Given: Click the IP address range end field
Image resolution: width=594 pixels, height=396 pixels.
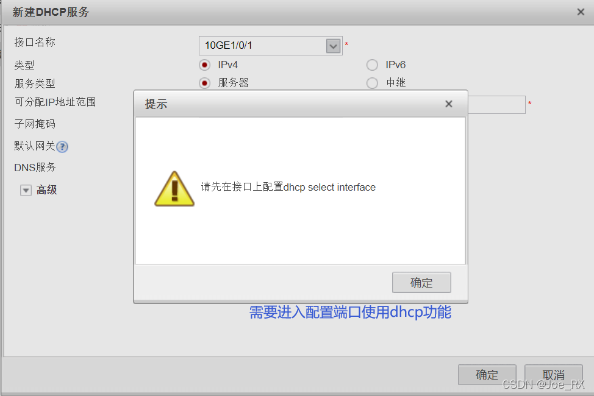Looking at the screenshot, I should [496, 105].
